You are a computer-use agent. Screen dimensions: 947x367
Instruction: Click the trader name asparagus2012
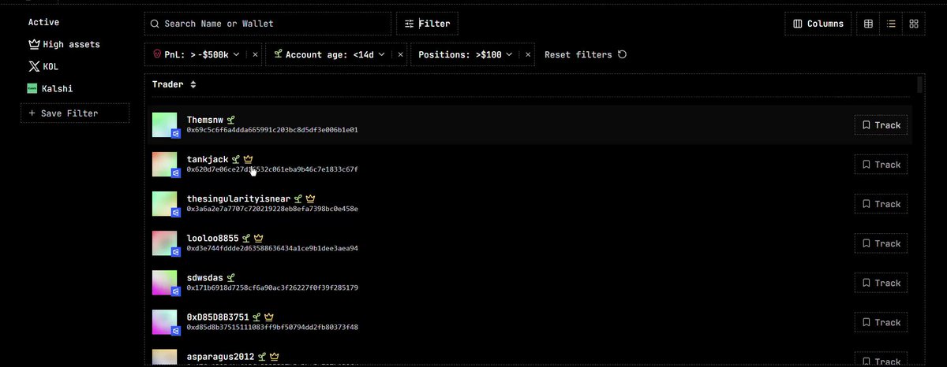pyautogui.click(x=220, y=356)
